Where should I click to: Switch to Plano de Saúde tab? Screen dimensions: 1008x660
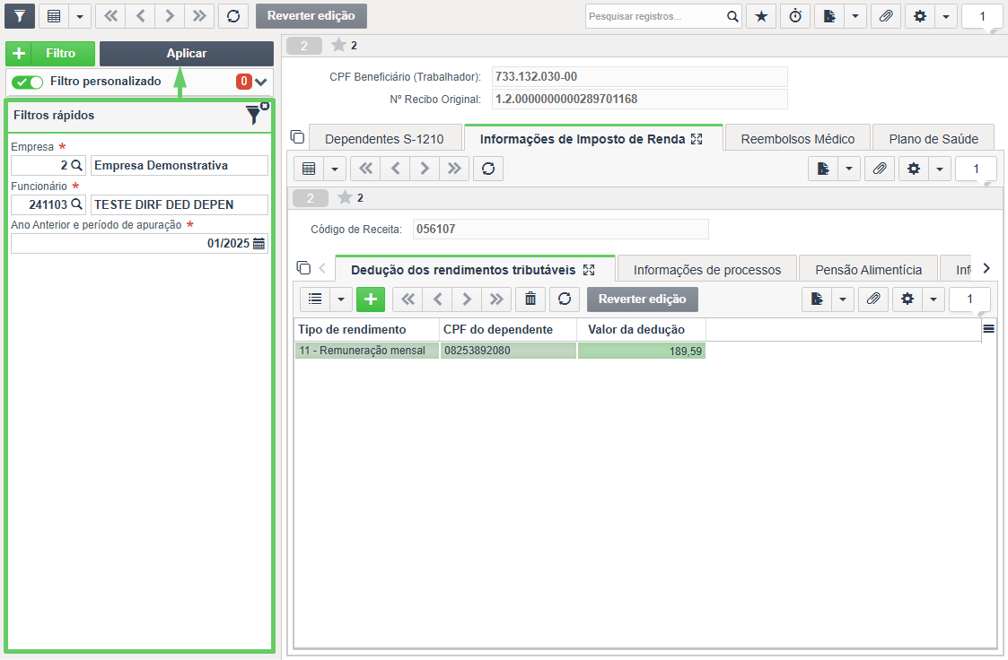pyautogui.click(x=933, y=139)
